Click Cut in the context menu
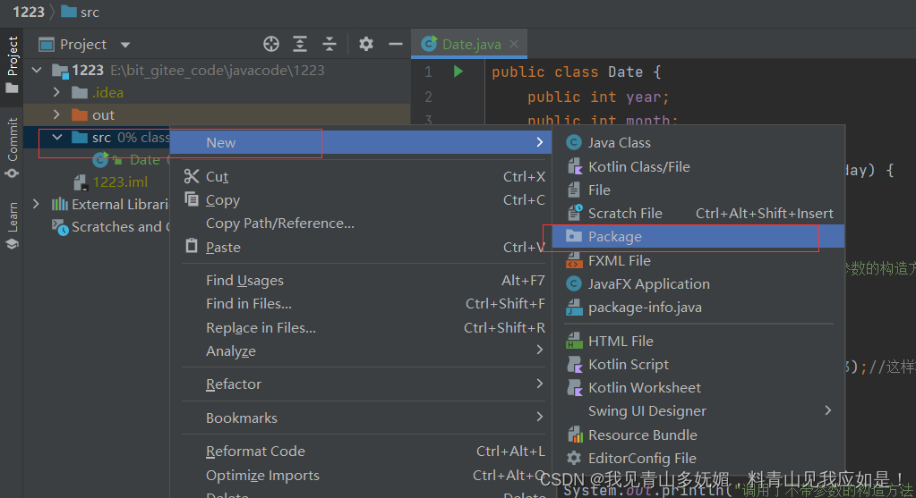916x498 pixels. point(217,177)
